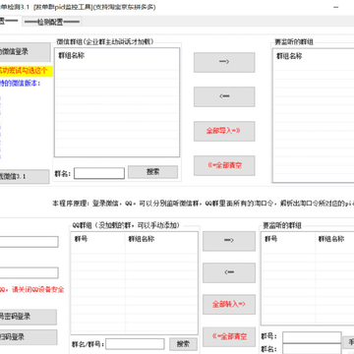
Task: Click 群号 header in lower 要监听的群组 list
Action: [x=270, y=239]
